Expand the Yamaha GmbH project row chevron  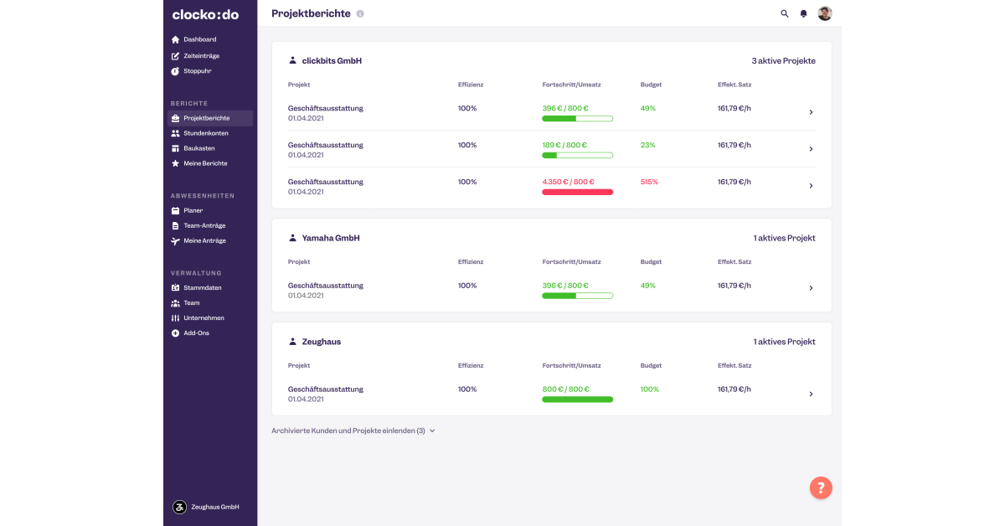(x=811, y=288)
